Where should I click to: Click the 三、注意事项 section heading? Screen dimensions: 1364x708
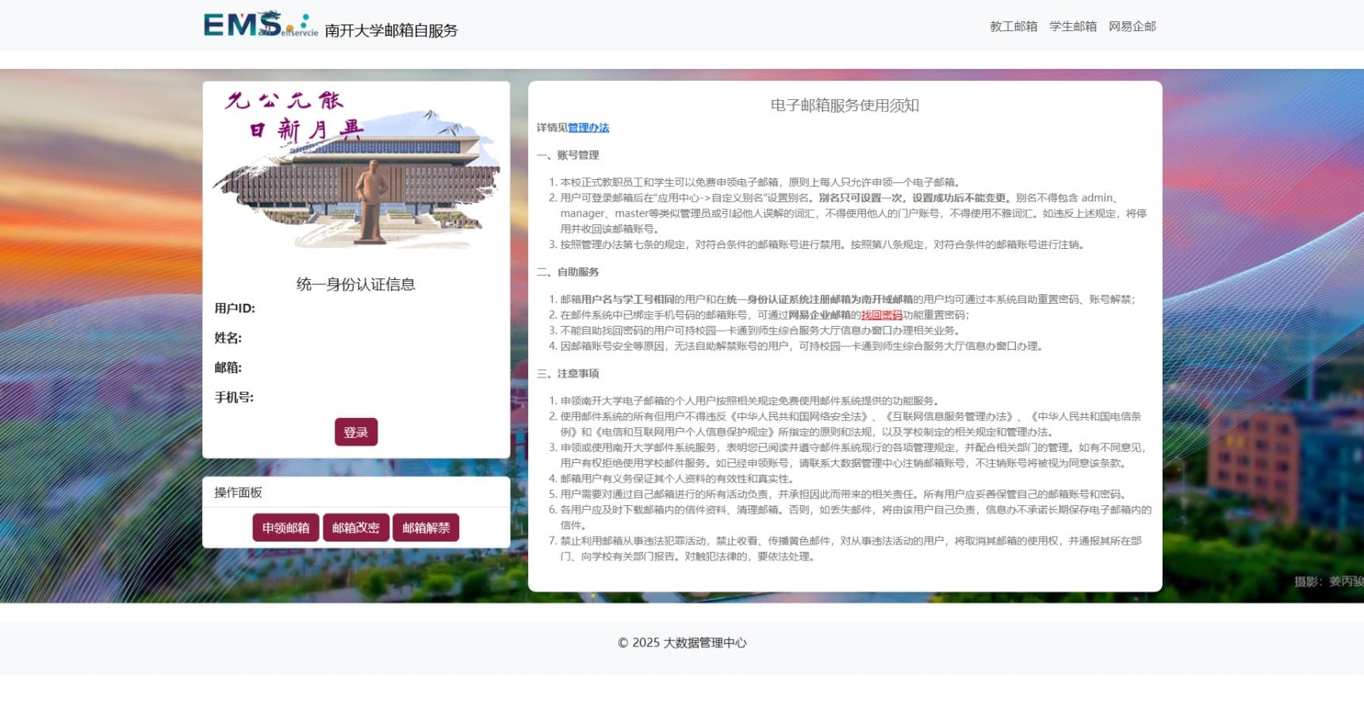click(x=568, y=373)
